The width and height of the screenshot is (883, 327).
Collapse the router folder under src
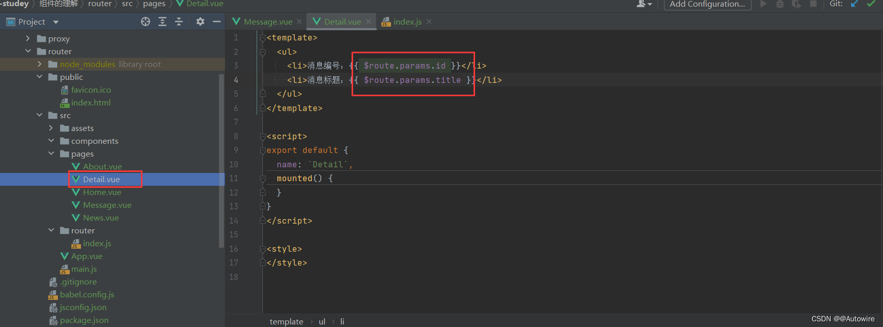[x=51, y=230]
